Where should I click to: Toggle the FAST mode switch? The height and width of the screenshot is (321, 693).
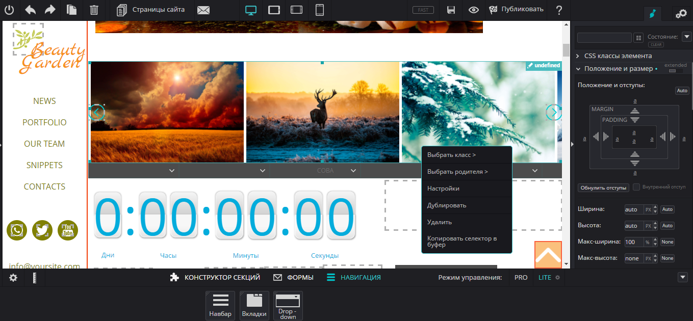423,10
